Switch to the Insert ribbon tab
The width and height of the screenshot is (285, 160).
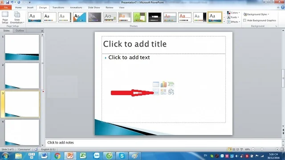click(30, 8)
